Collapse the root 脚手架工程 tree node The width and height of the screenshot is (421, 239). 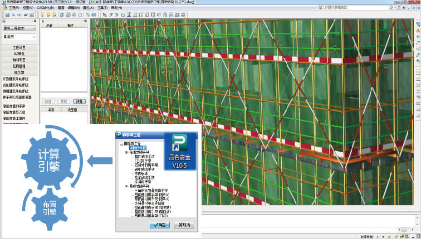[x=121, y=144]
